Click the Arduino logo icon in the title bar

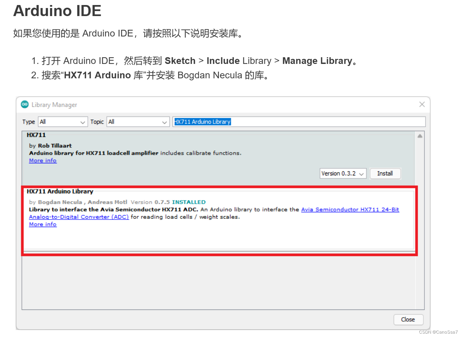tap(25, 104)
